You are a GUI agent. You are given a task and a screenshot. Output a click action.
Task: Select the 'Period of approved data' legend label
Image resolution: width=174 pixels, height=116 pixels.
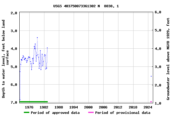55,113
